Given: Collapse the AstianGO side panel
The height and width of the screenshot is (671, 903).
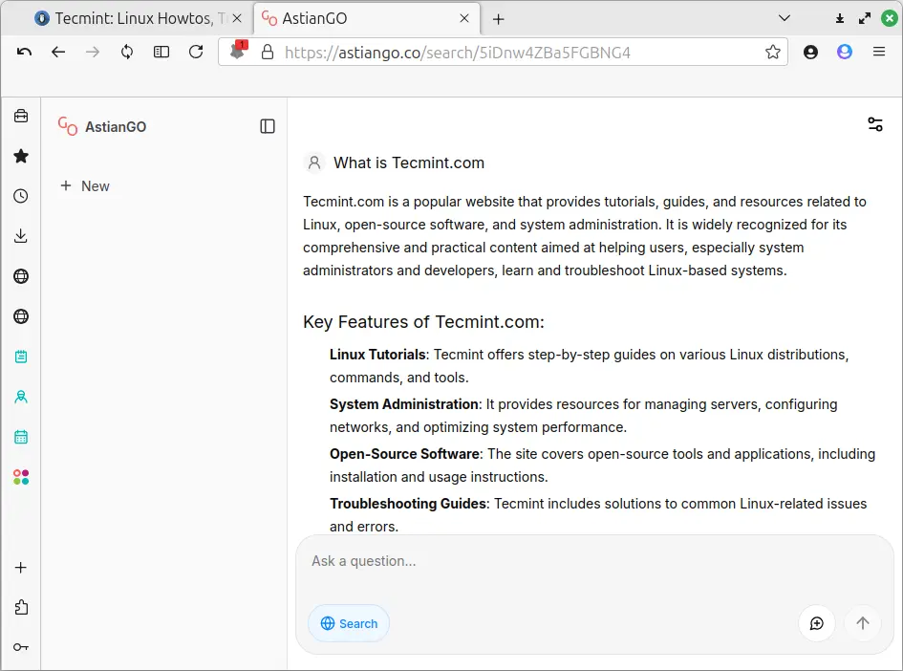Looking at the screenshot, I should (268, 126).
